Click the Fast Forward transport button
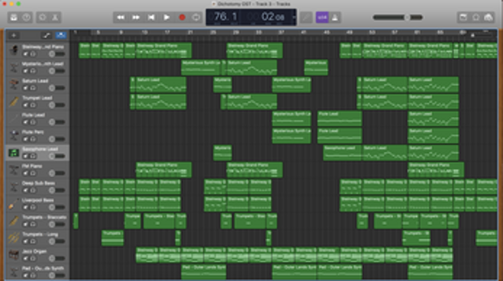 click(136, 17)
